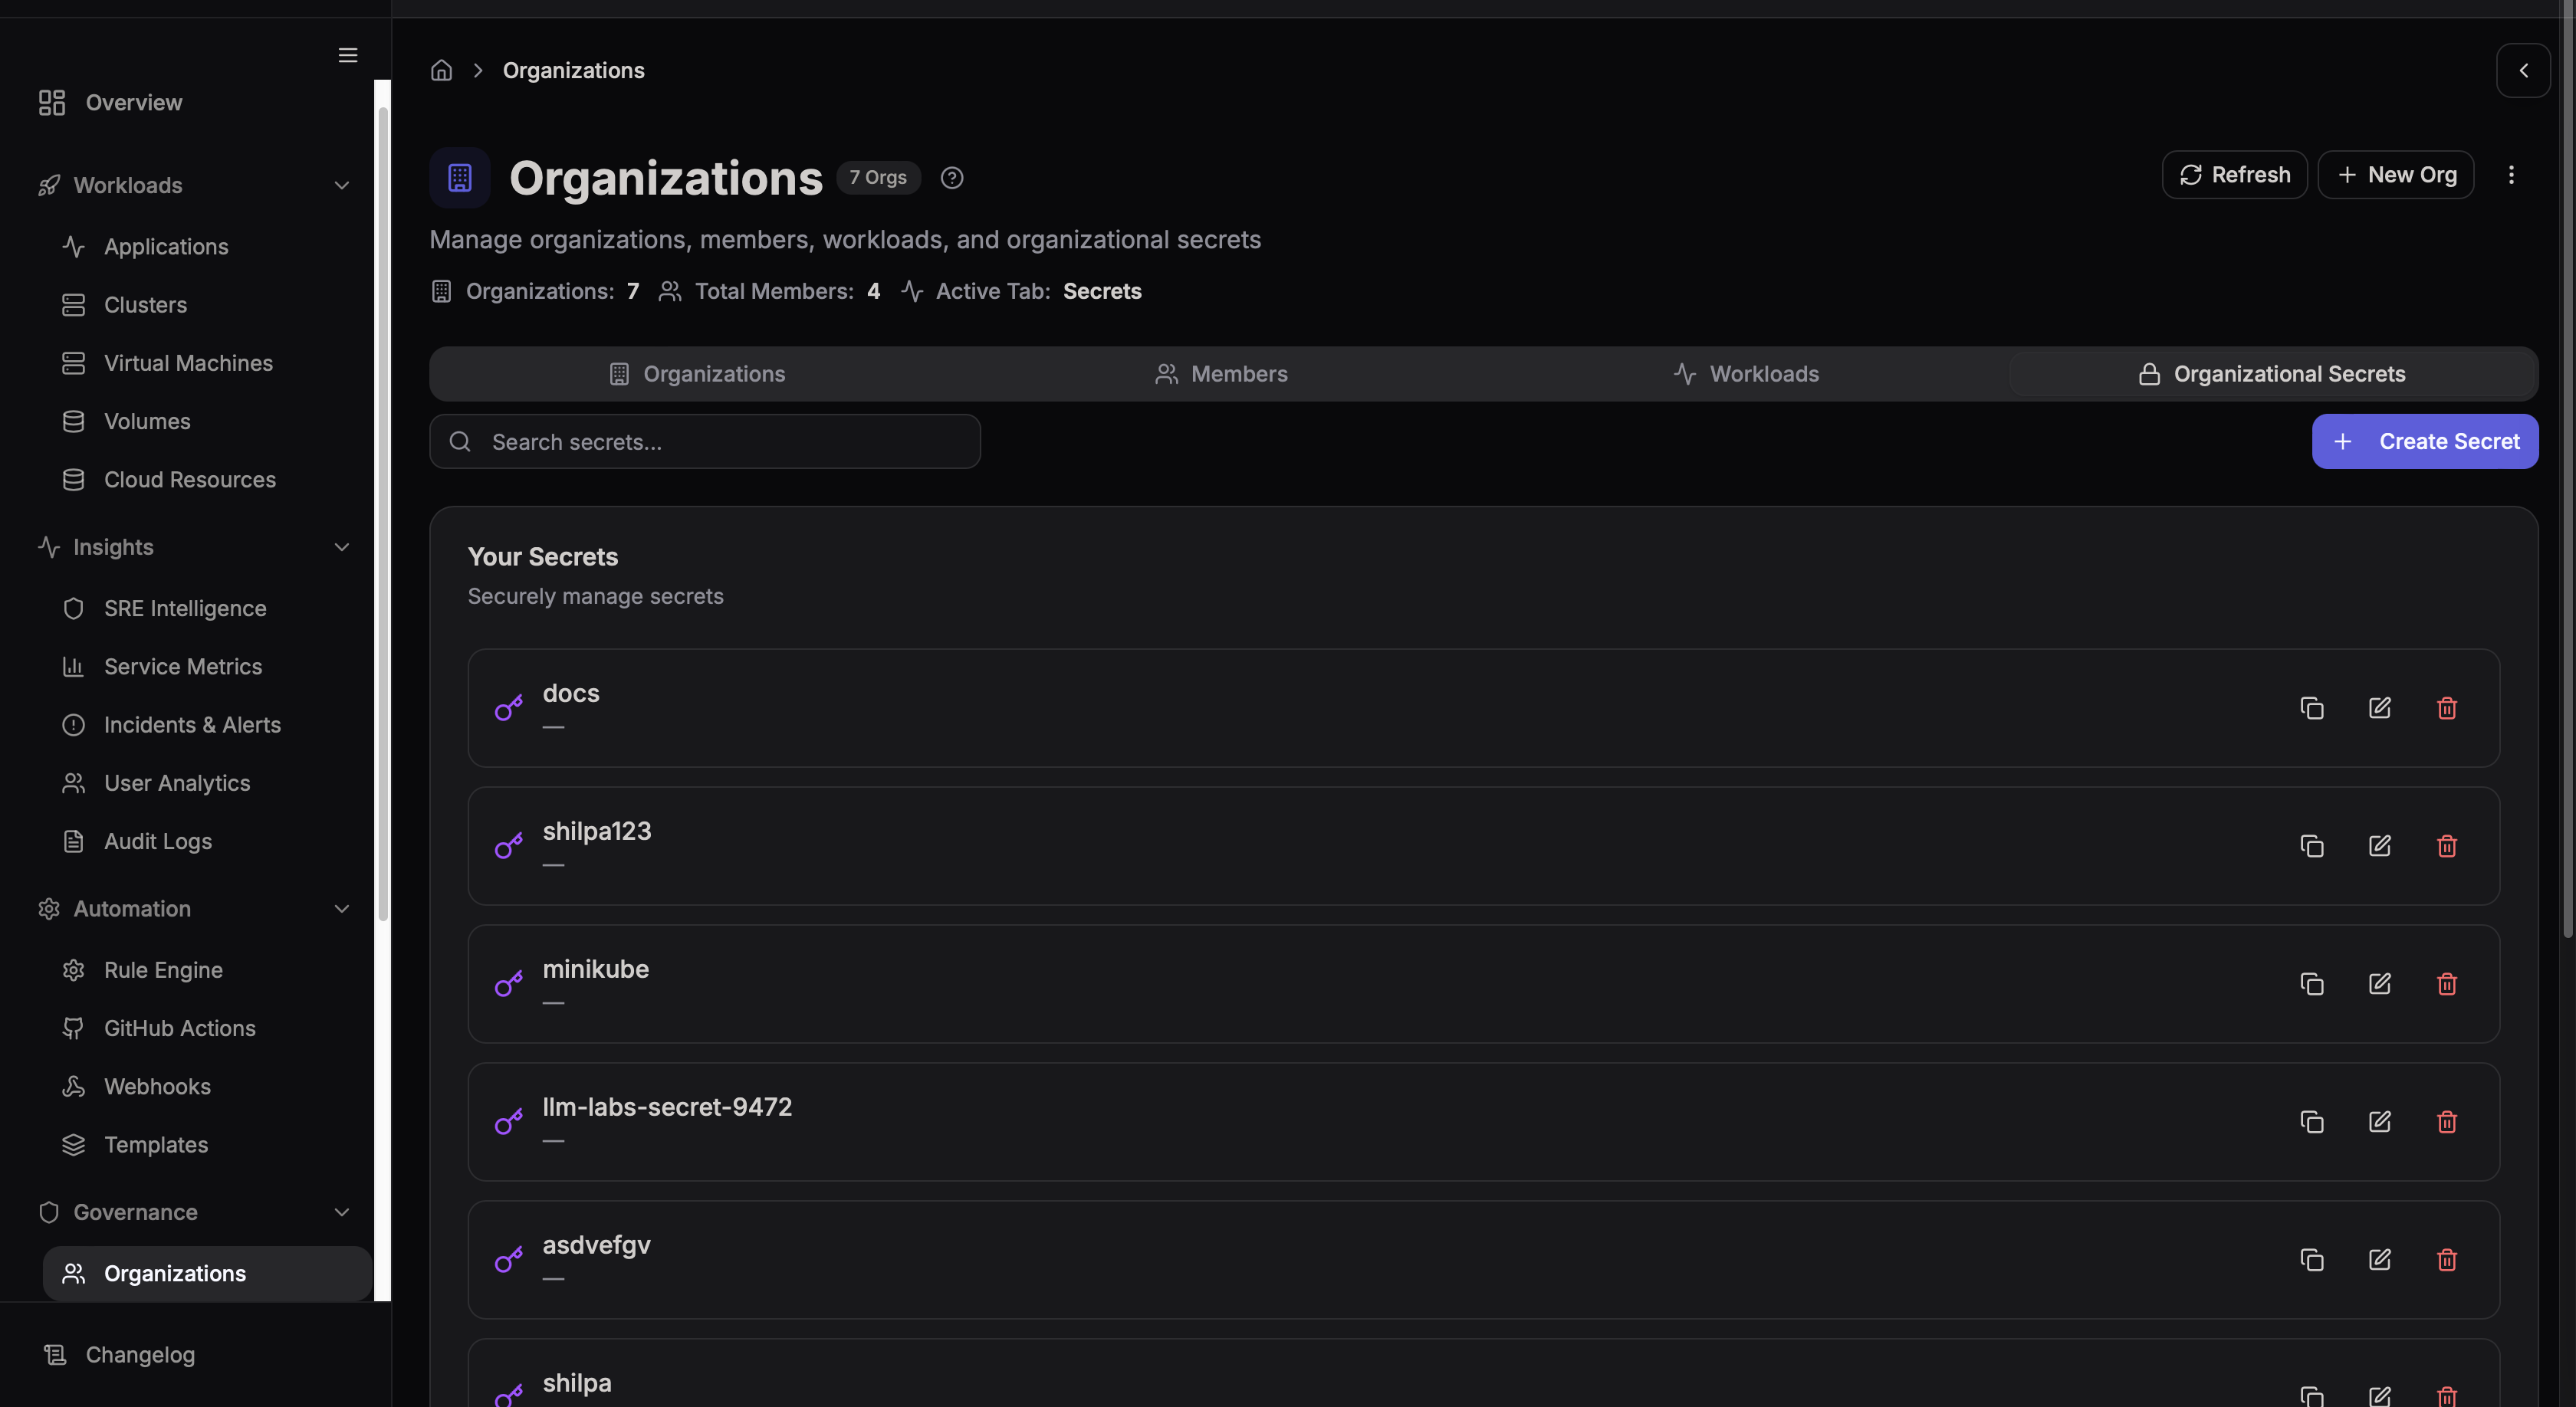Copy the llm-labs-secret-9472 secret
Viewport: 2576px width, 1407px height.
[2311, 1122]
